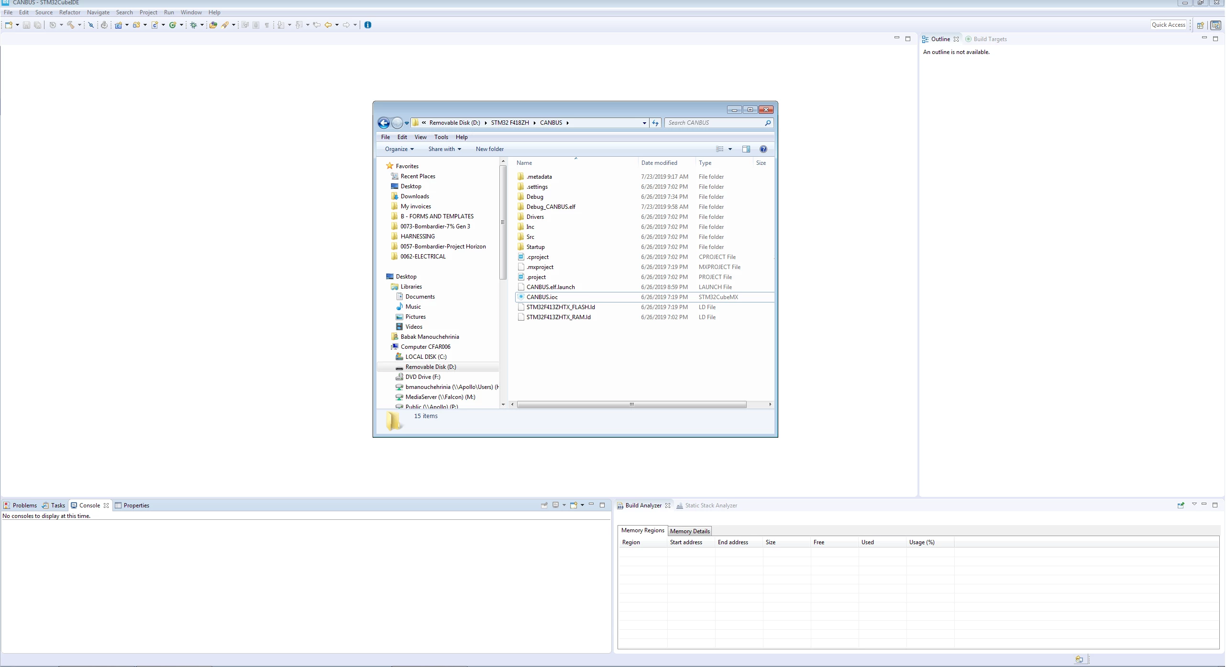Click the Previous Annotation toolbar icon
The image size is (1226, 667).
299,25
